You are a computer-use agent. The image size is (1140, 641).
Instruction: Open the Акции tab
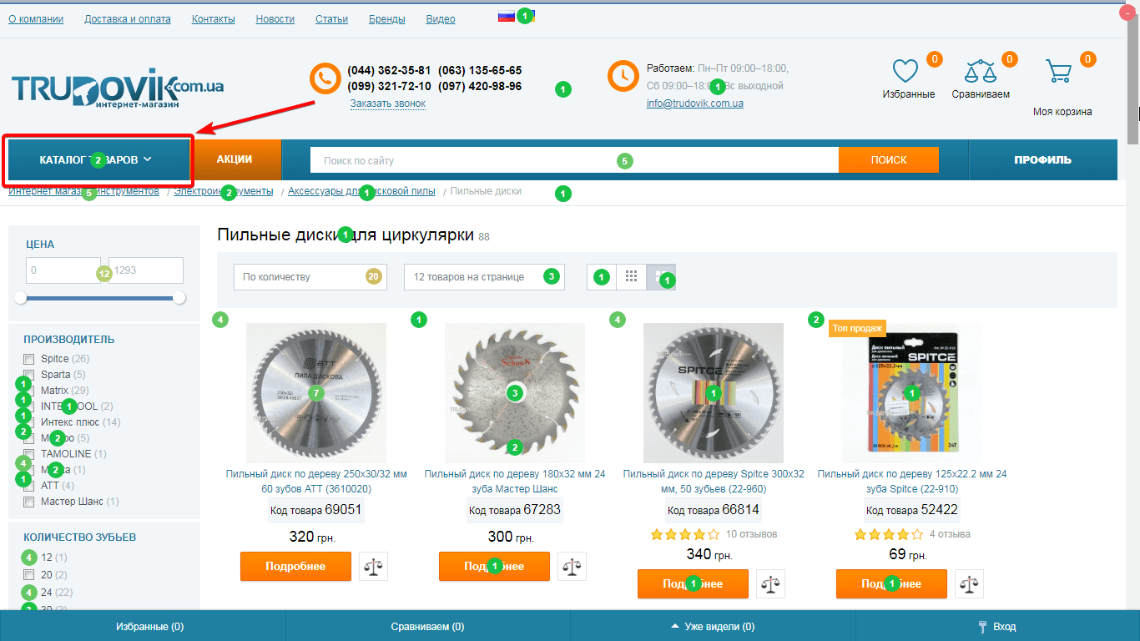pos(235,159)
